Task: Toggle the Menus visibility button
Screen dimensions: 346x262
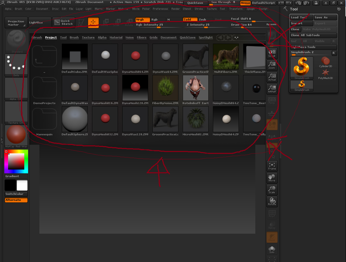Action: tap(245, 3)
